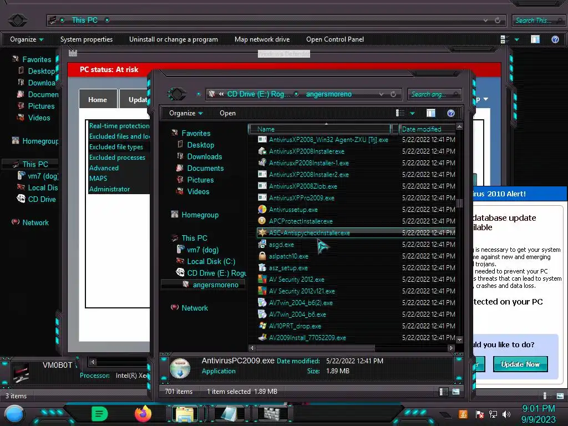Sort by Date modified column header
The width and height of the screenshot is (568, 426).
tap(427, 129)
